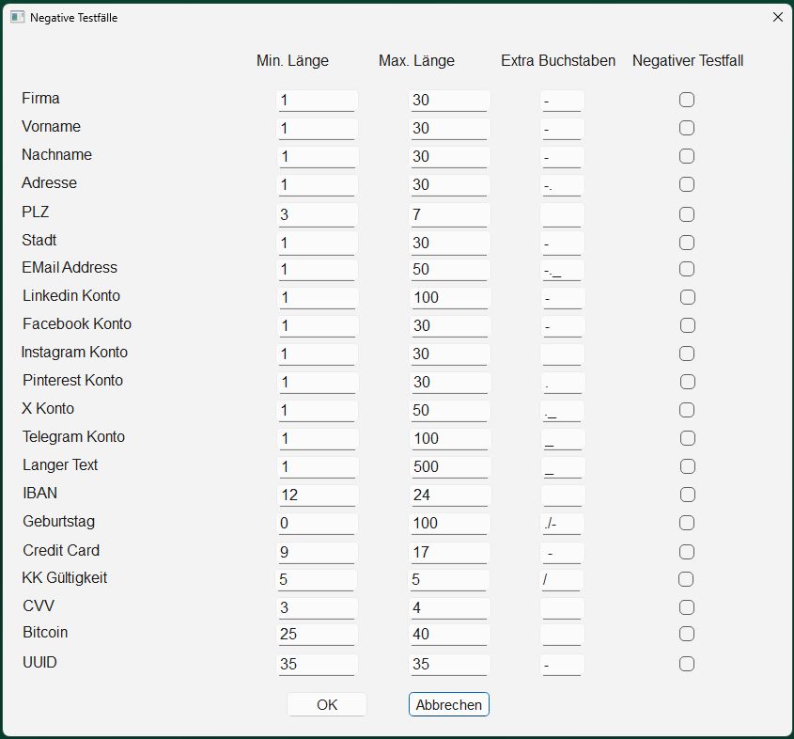Image resolution: width=794 pixels, height=739 pixels.
Task: Confirm the dialog with OK
Action: [327, 704]
